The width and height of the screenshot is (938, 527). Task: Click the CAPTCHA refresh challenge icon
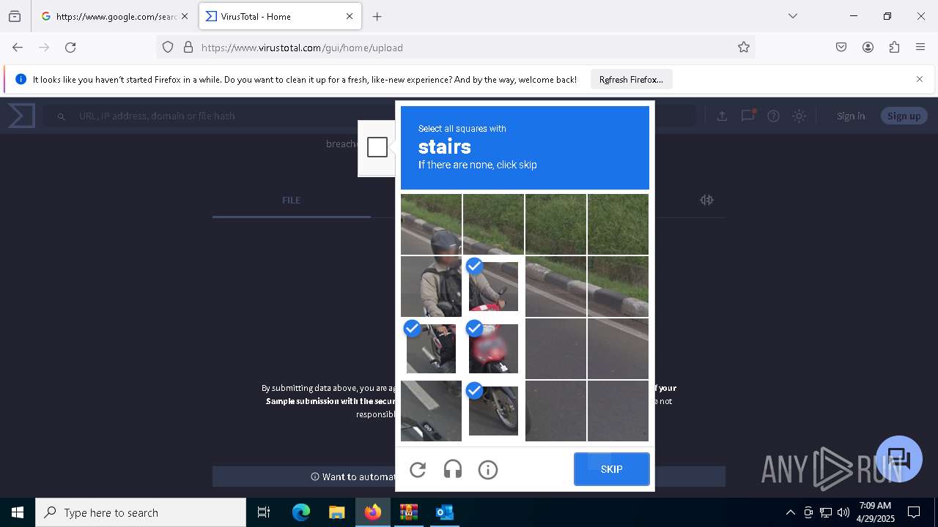click(418, 470)
